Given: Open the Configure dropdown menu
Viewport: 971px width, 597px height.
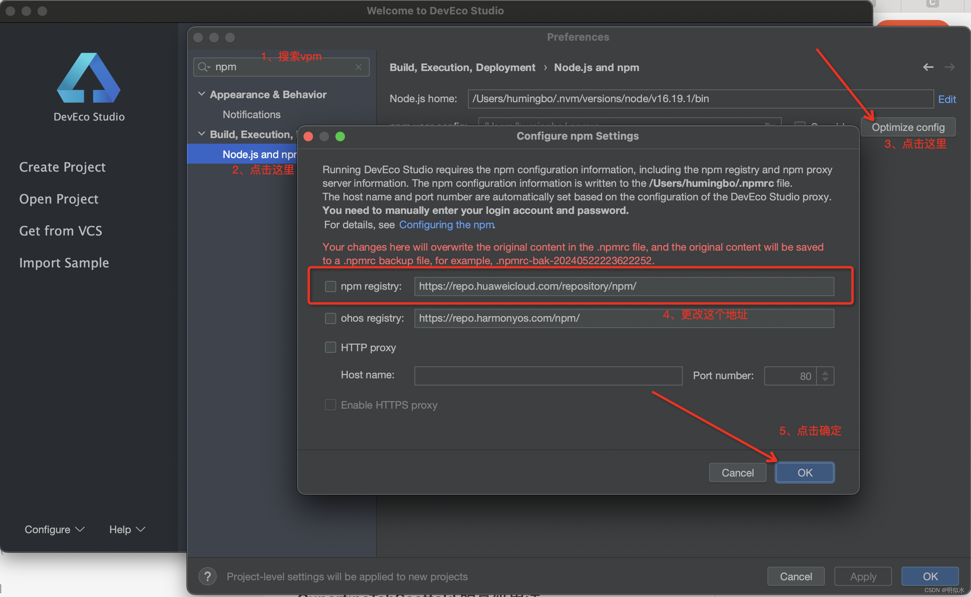Looking at the screenshot, I should pos(54,529).
